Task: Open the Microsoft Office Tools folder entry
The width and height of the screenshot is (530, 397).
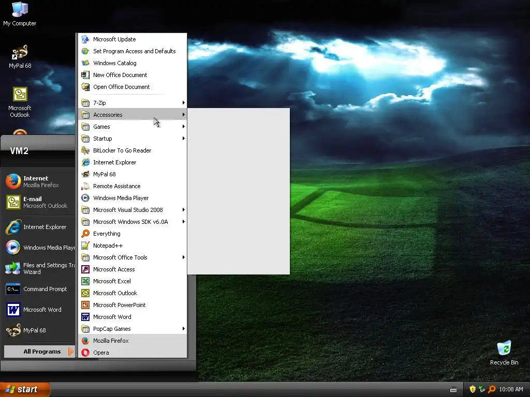Action: click(132, 257)
